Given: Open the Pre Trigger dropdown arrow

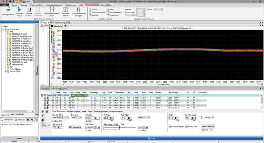Looking at the screenshot, I should [113, 118].
